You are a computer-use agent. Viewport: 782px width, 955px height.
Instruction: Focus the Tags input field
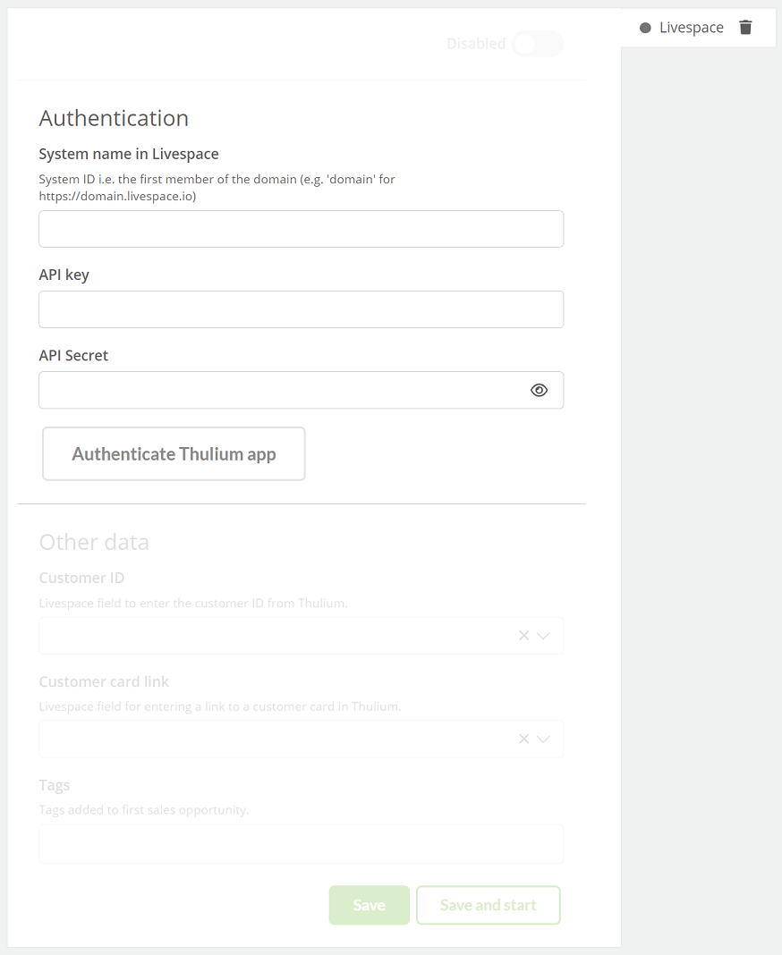[302, 843]
